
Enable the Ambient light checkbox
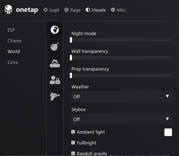click(x=73, y=132)
